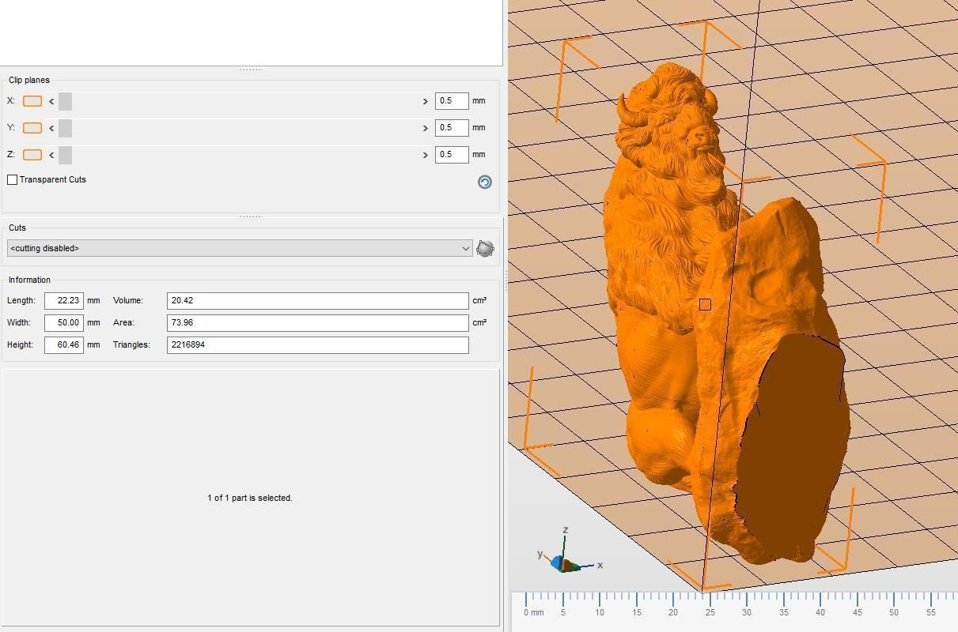Click the Z clip plane left arrow

(51, 155)
